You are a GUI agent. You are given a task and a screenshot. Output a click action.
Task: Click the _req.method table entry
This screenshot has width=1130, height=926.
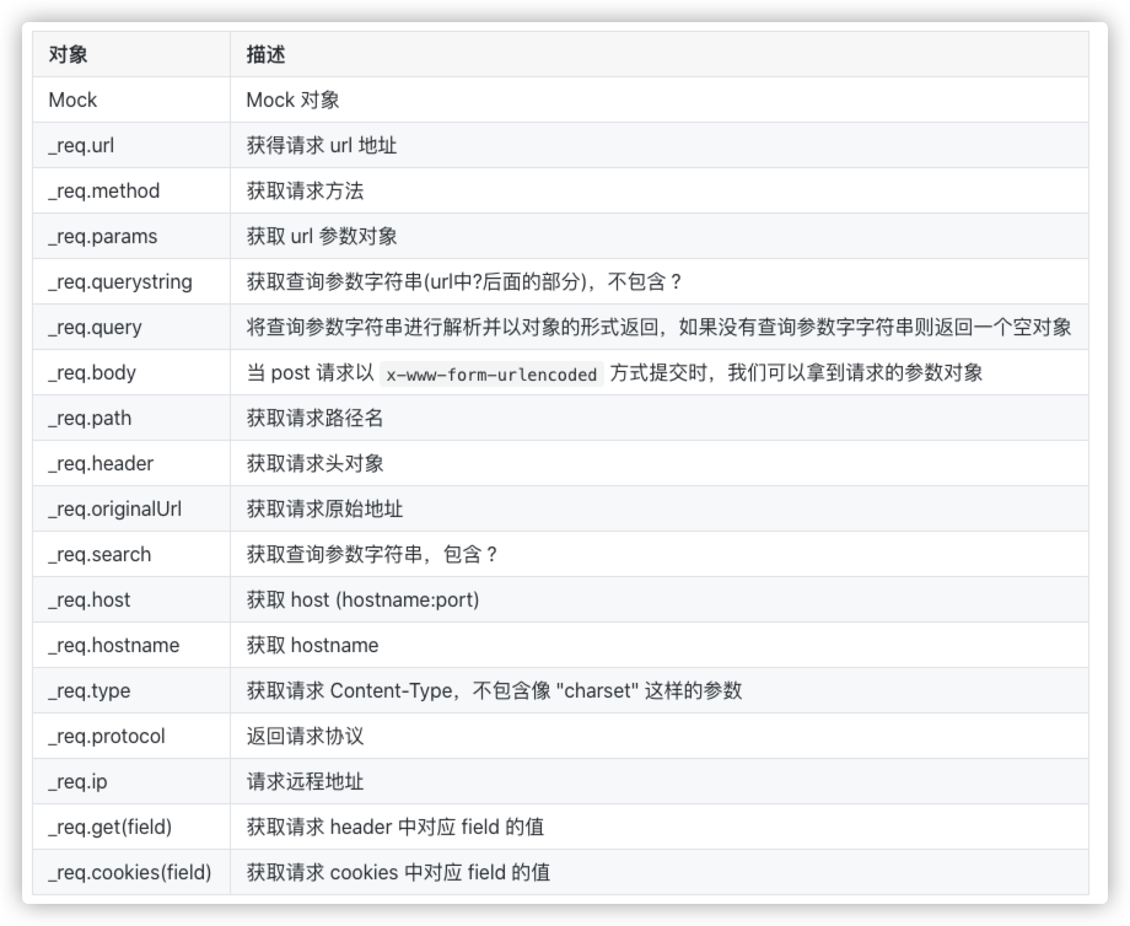pyautogui.click(x=103, y=191)
